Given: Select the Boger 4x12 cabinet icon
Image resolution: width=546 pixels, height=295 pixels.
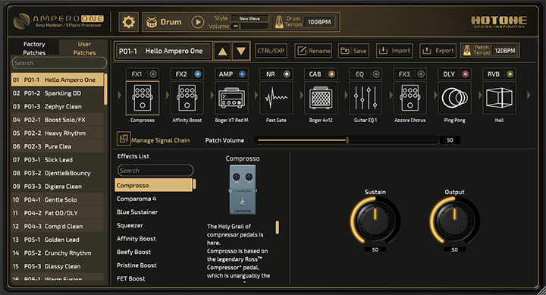Looking at the screenshot, I should point(321,98).
